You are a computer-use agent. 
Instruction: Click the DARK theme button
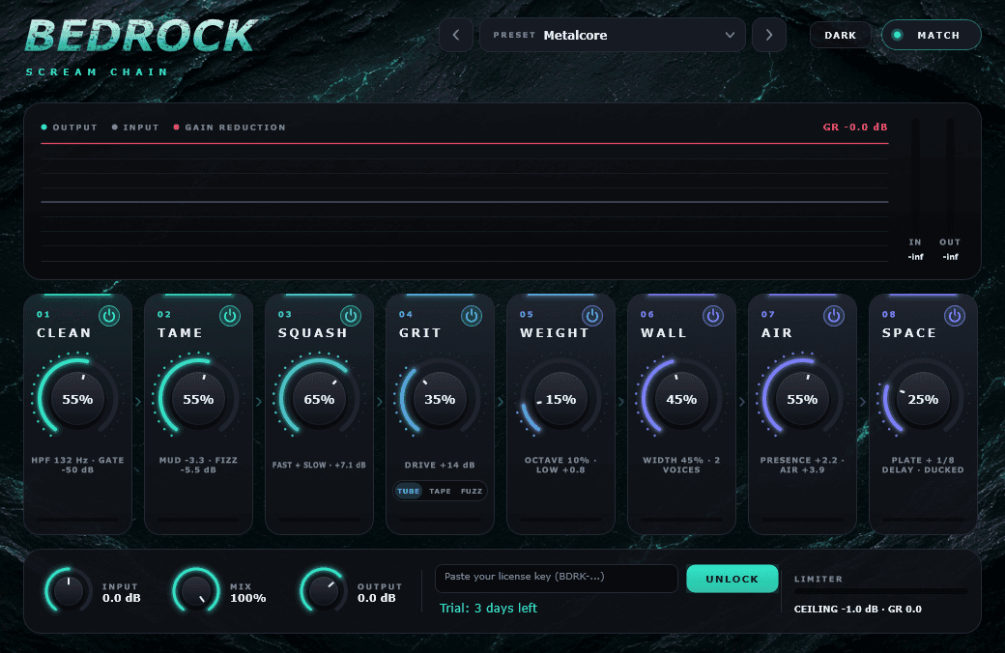(x=841, y=35)
